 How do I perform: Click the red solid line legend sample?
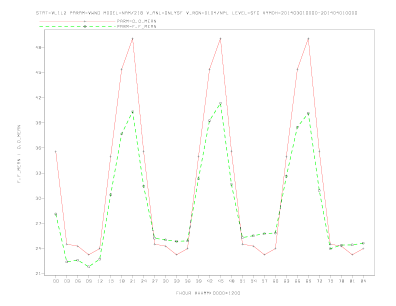click(77, 21)
